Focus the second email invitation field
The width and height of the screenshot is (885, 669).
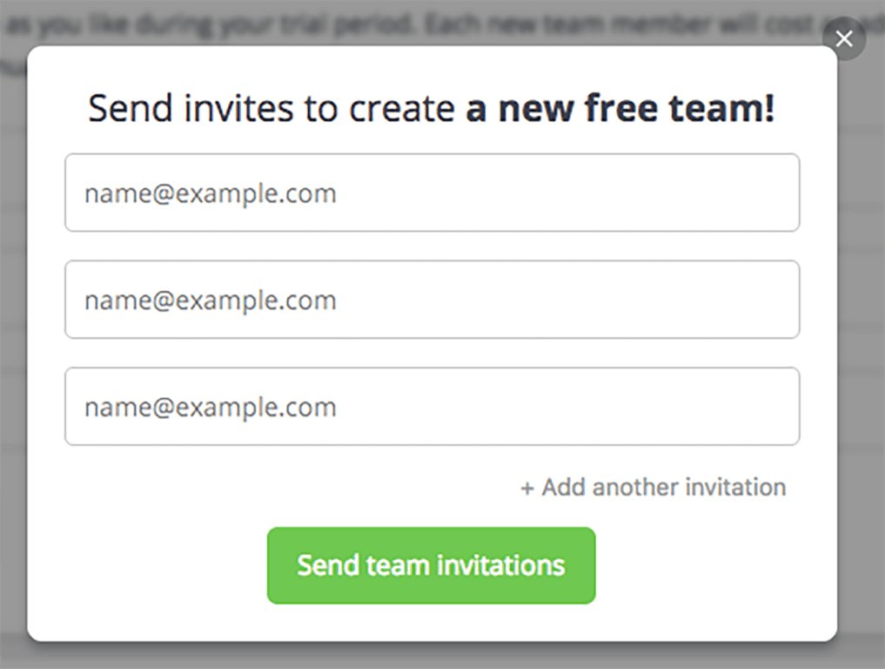click(x=432, y=300)
